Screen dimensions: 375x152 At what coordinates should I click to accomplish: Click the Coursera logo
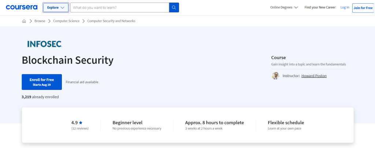click(x=22, y=7)
